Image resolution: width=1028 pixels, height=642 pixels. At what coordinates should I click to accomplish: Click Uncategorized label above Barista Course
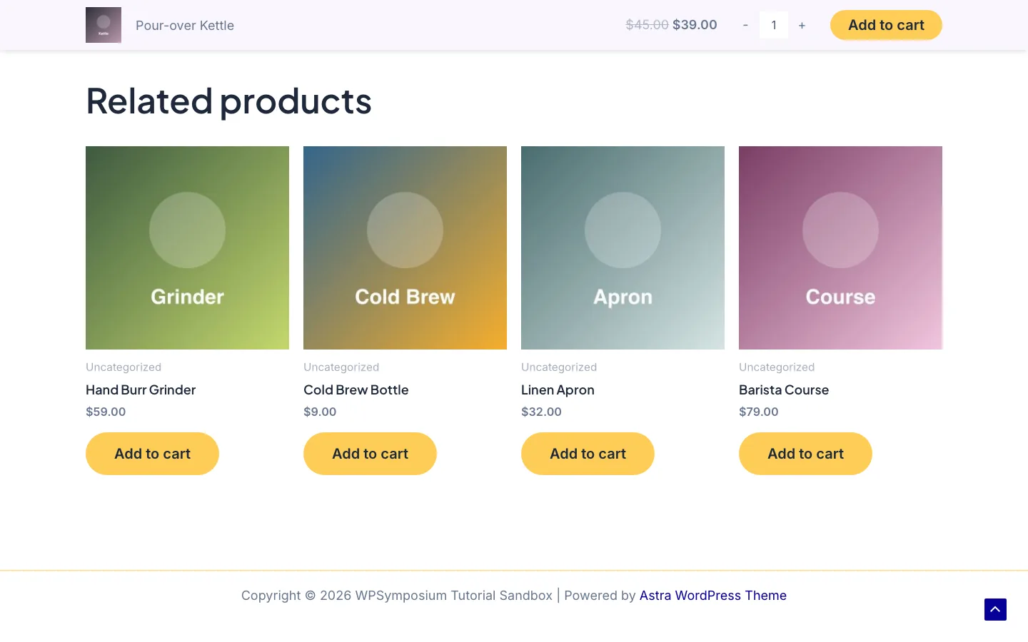tap(777, 367)
